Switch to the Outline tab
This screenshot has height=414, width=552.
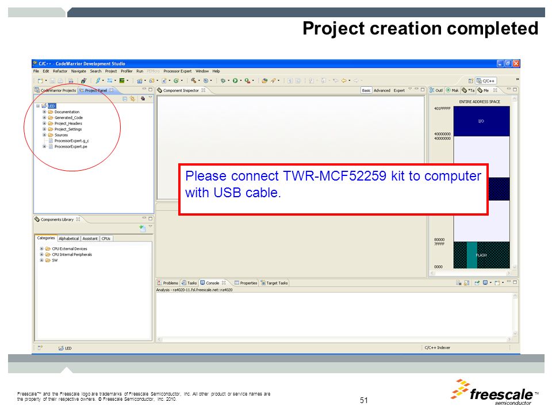[x=436, y=90]
